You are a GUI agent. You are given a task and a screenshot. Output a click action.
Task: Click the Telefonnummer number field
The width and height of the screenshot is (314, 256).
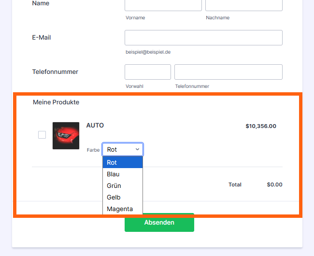(228, 72)
